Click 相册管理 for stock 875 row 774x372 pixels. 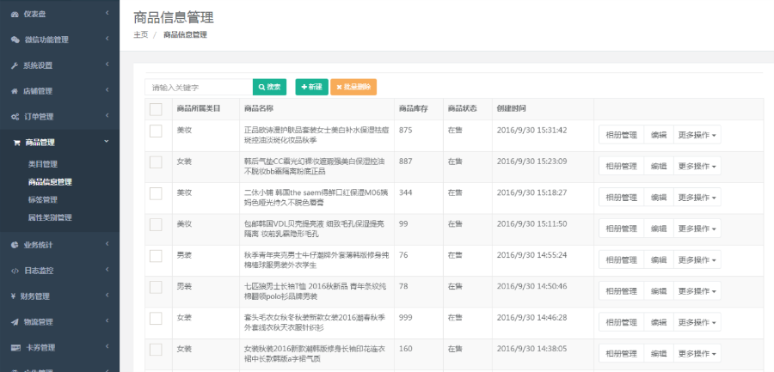coord(622,135)
